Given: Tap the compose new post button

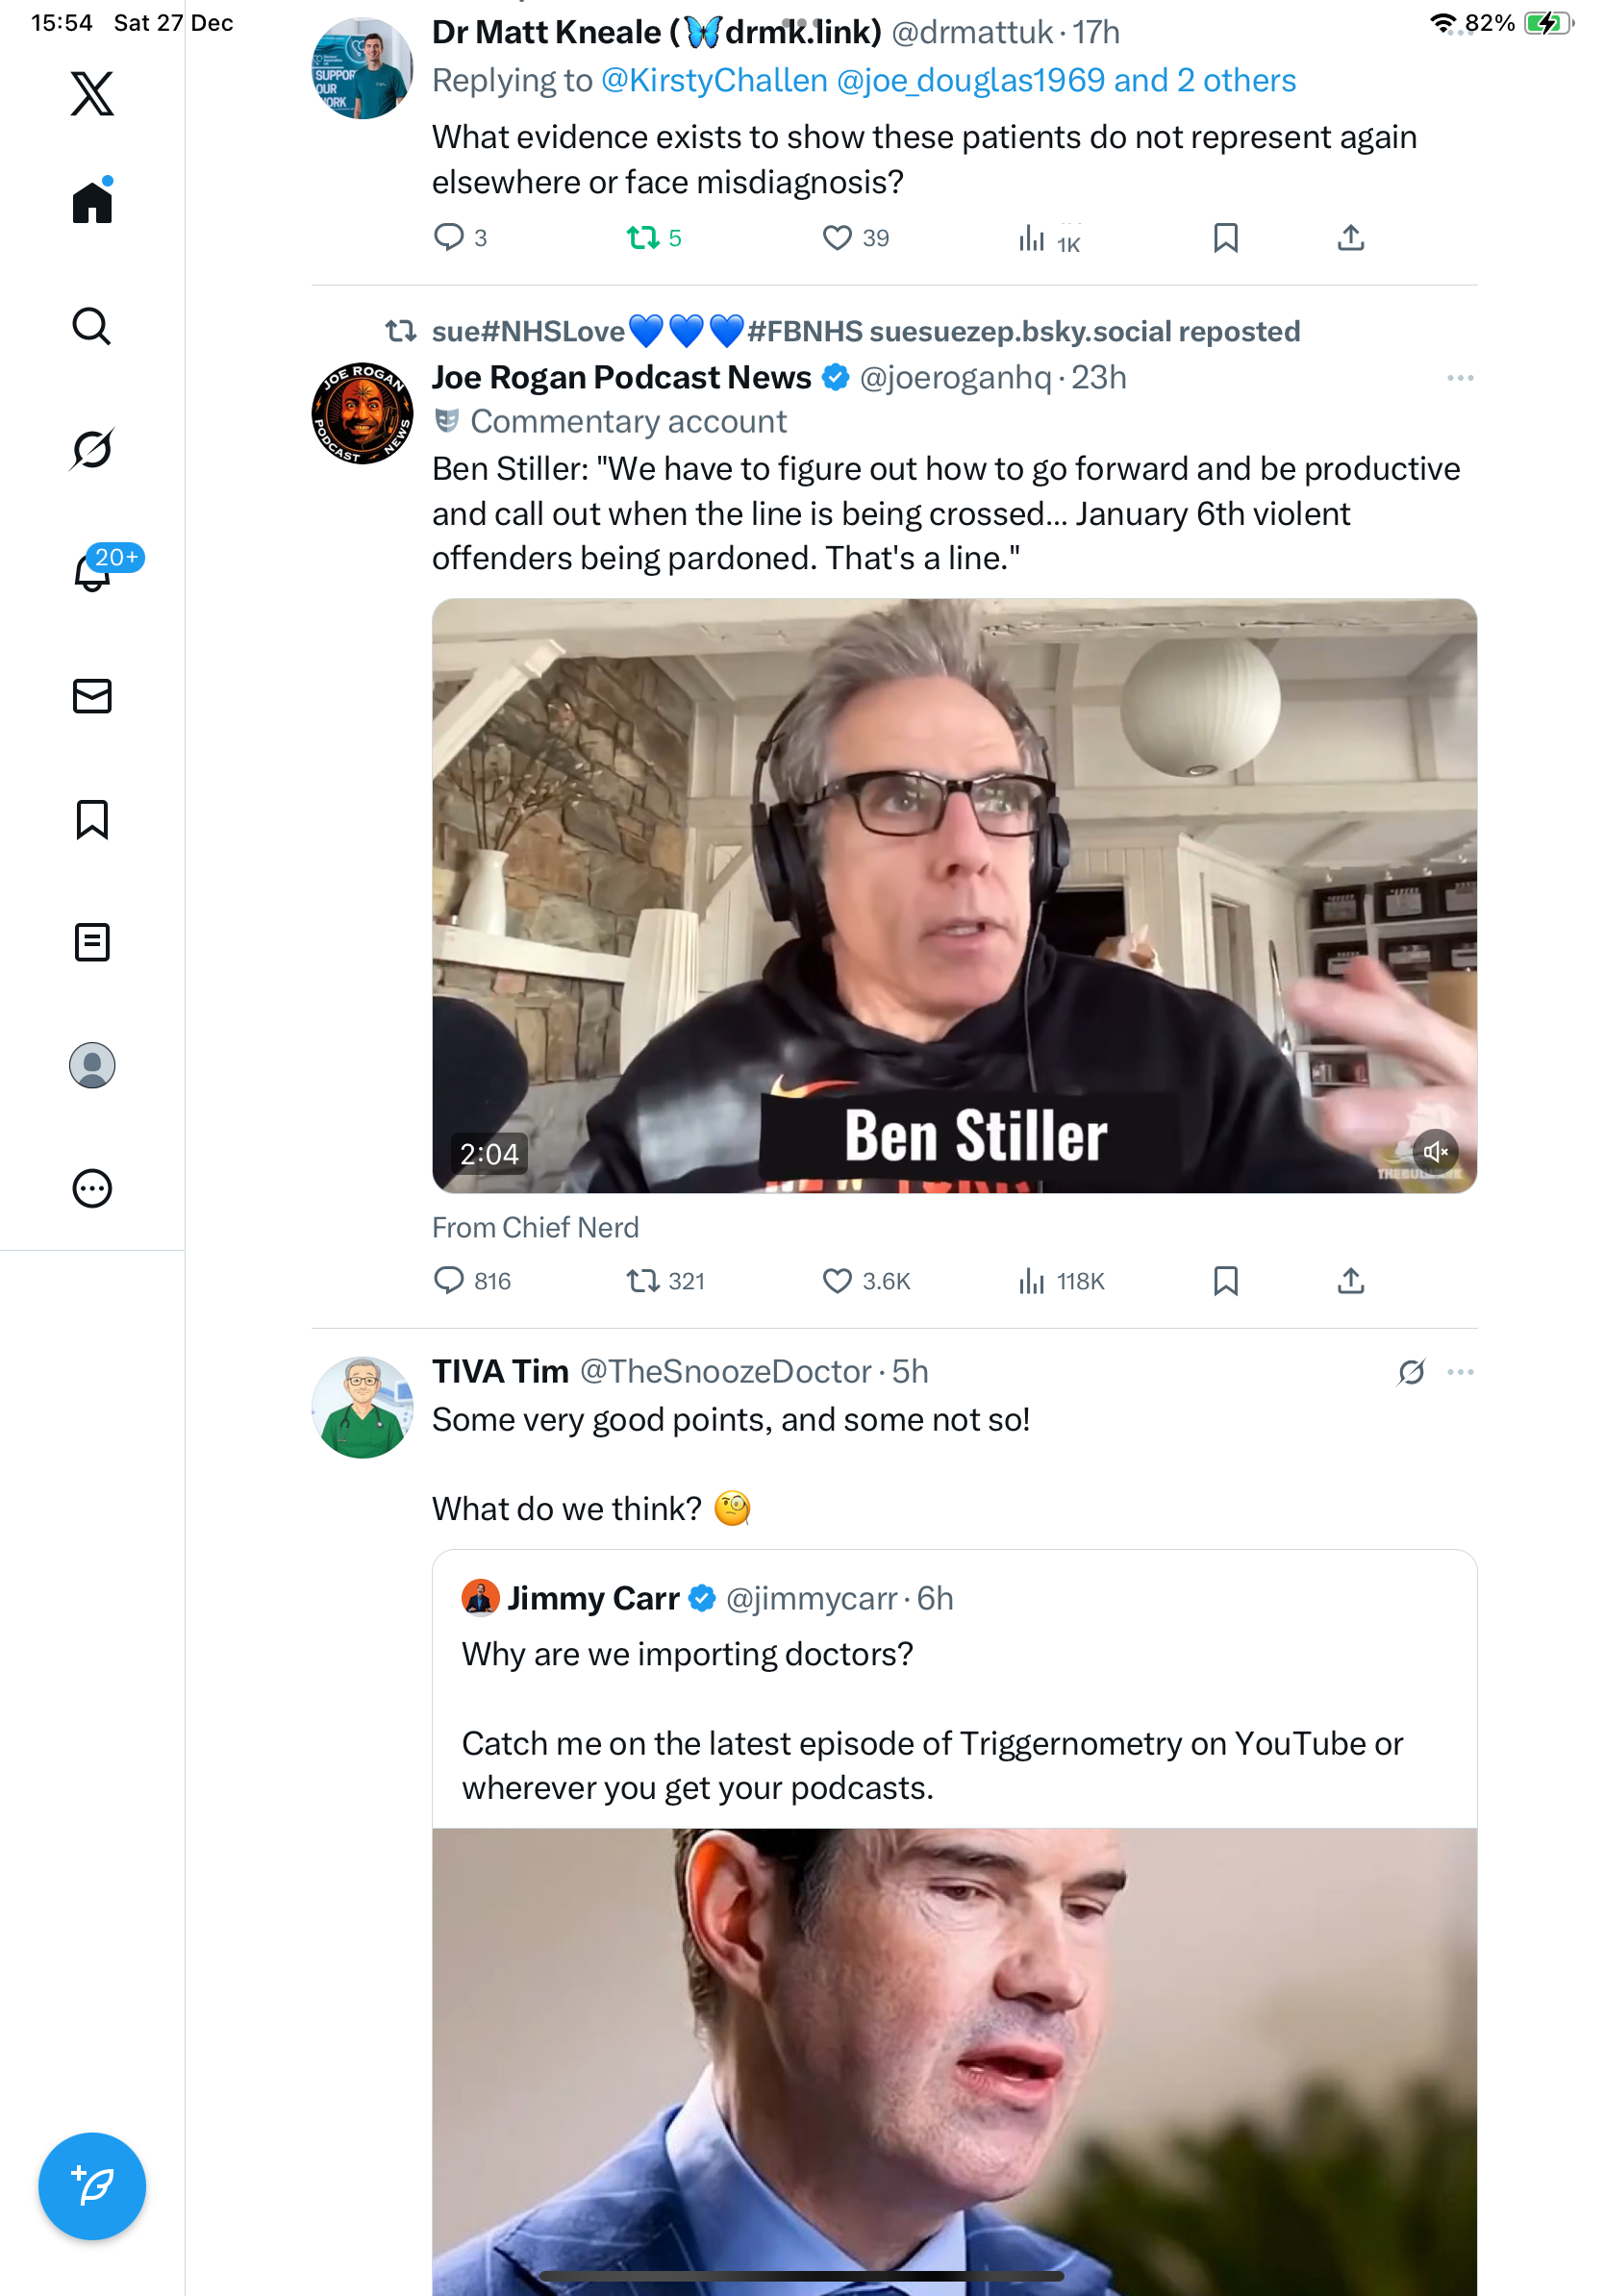Looking at the screenshot, I should click(92, 2186).
